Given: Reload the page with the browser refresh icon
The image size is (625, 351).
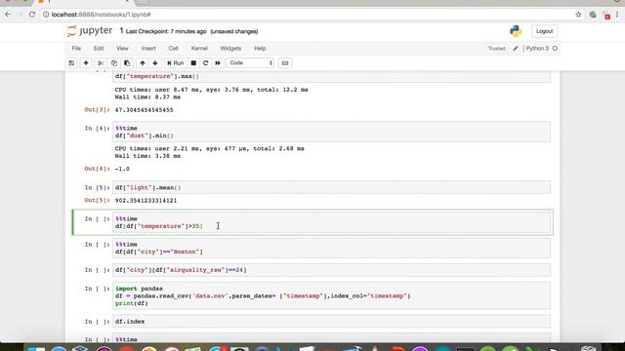Looking at the screenshot, I should click(x=32, y=15).
